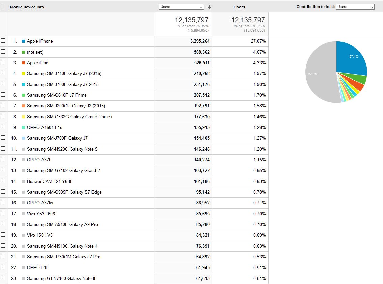Select the Apple iPad row checkbox
The height and width of the screenshot is (284, 383).
click(3, 62)
